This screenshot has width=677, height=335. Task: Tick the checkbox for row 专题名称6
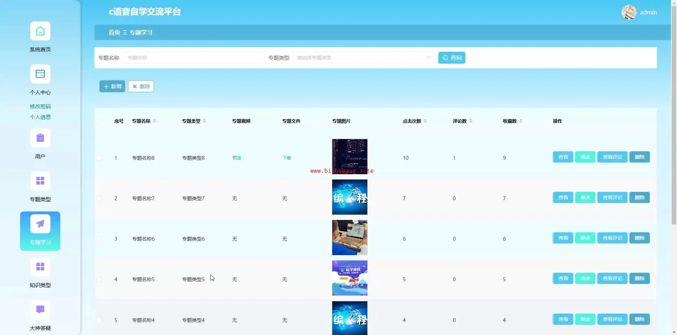click(99, 239)
